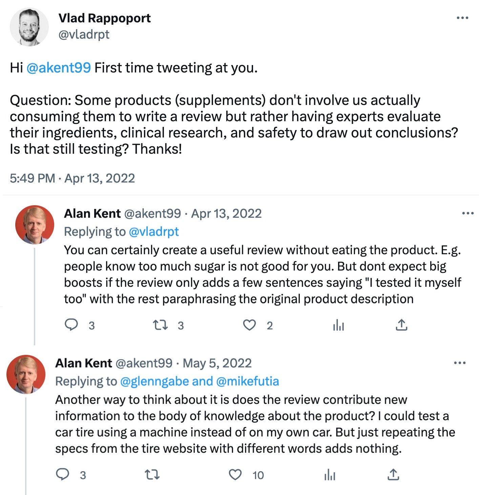This screenshot has height=495, width=479.
Task: Open the @mikefutia mention link
Action: pos(247,381)
